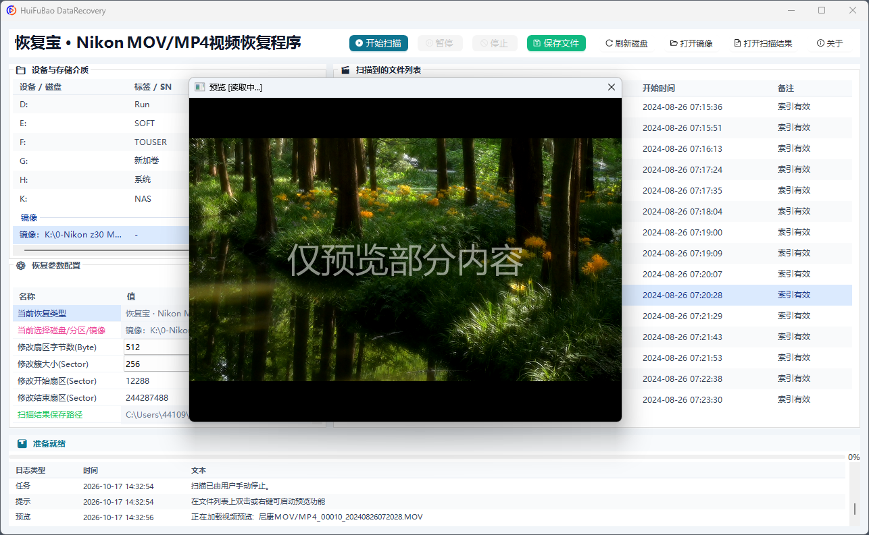The height and width of the screenshot is (535, 869).
Task: Click the 日志类型 column header
Action: coord(30,470)
